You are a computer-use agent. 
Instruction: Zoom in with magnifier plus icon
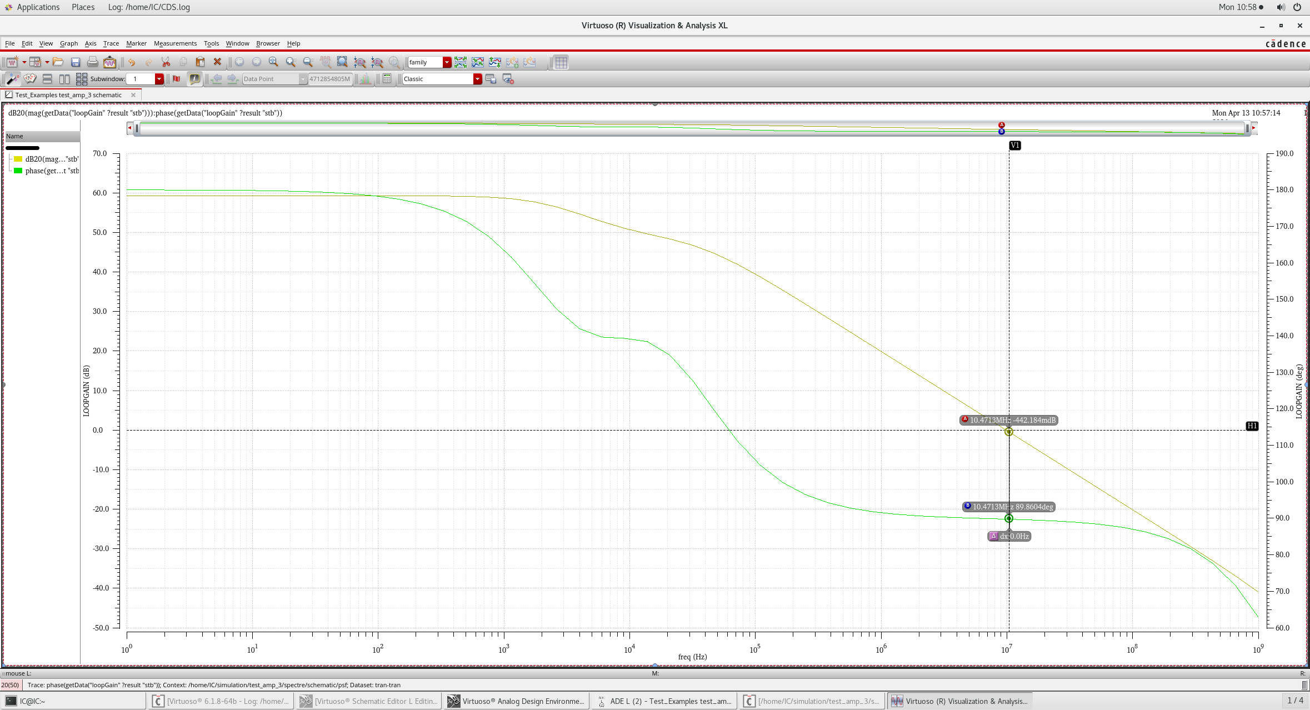point(291,62)
